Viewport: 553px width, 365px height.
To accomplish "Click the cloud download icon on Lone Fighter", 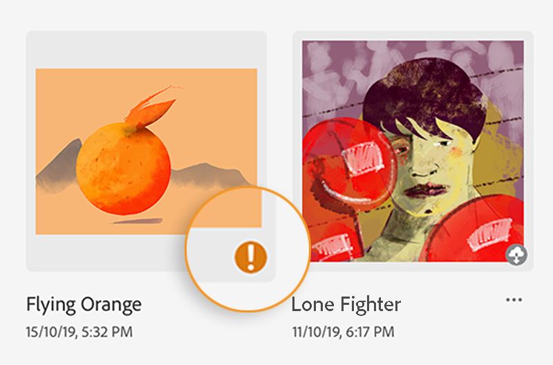I will (516, 255).
